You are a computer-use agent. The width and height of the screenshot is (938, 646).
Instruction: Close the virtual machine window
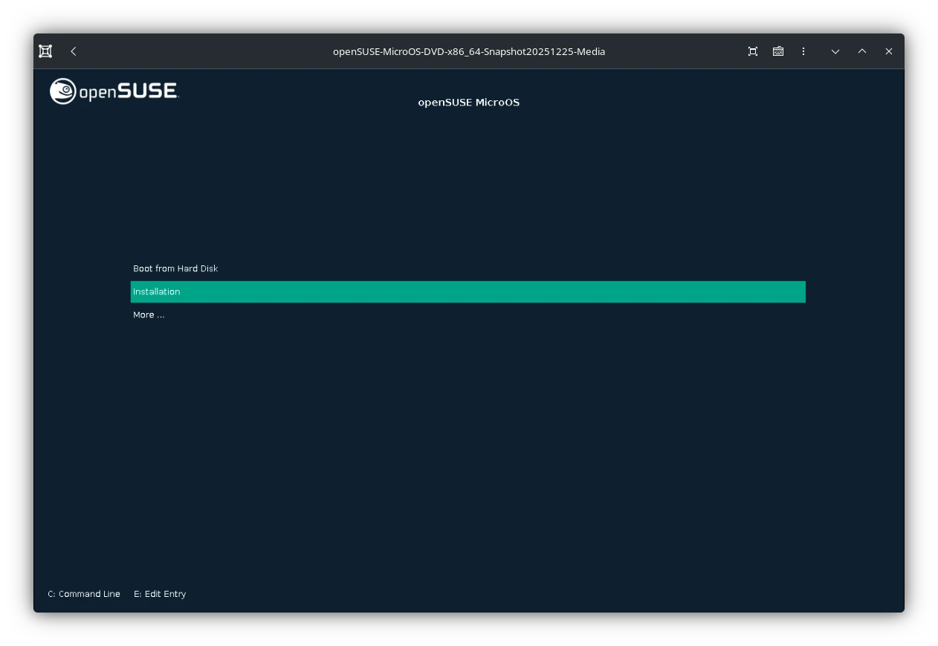pos(888,51)
